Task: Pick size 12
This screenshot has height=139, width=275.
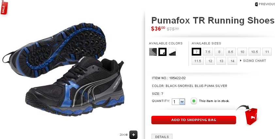Action: point(210,61)
